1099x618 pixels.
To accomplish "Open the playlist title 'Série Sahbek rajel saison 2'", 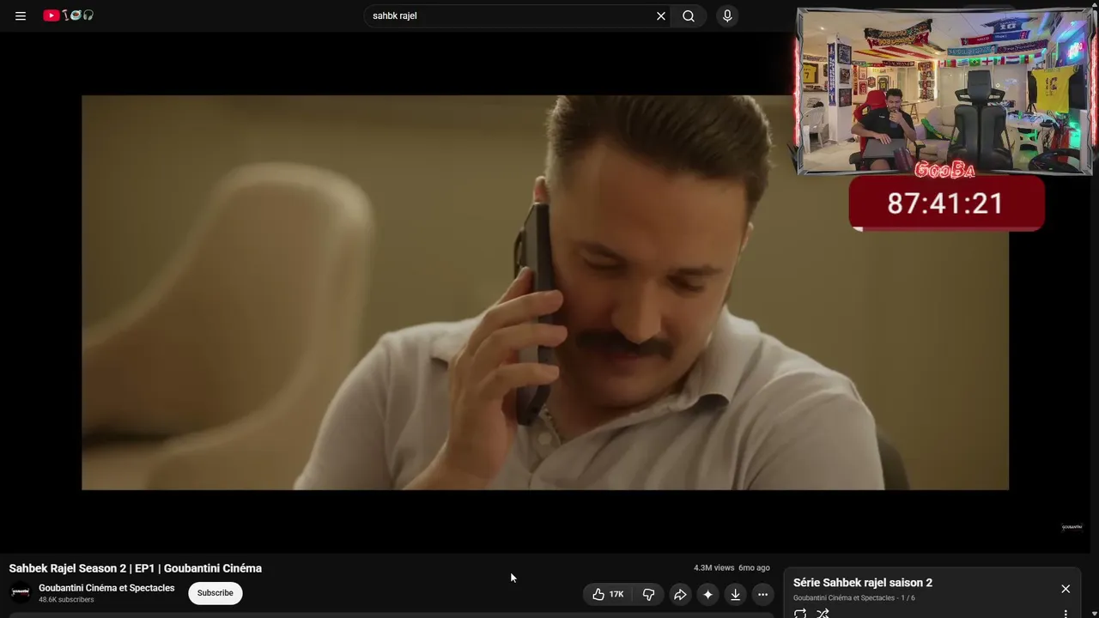I will [863, 583].
